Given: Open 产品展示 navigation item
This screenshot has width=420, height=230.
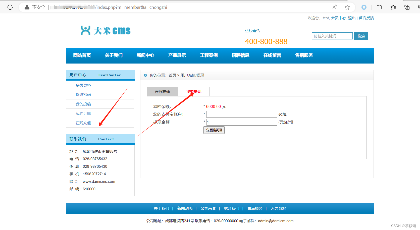Looking at the screenshot, I should (x=177, y=55).
